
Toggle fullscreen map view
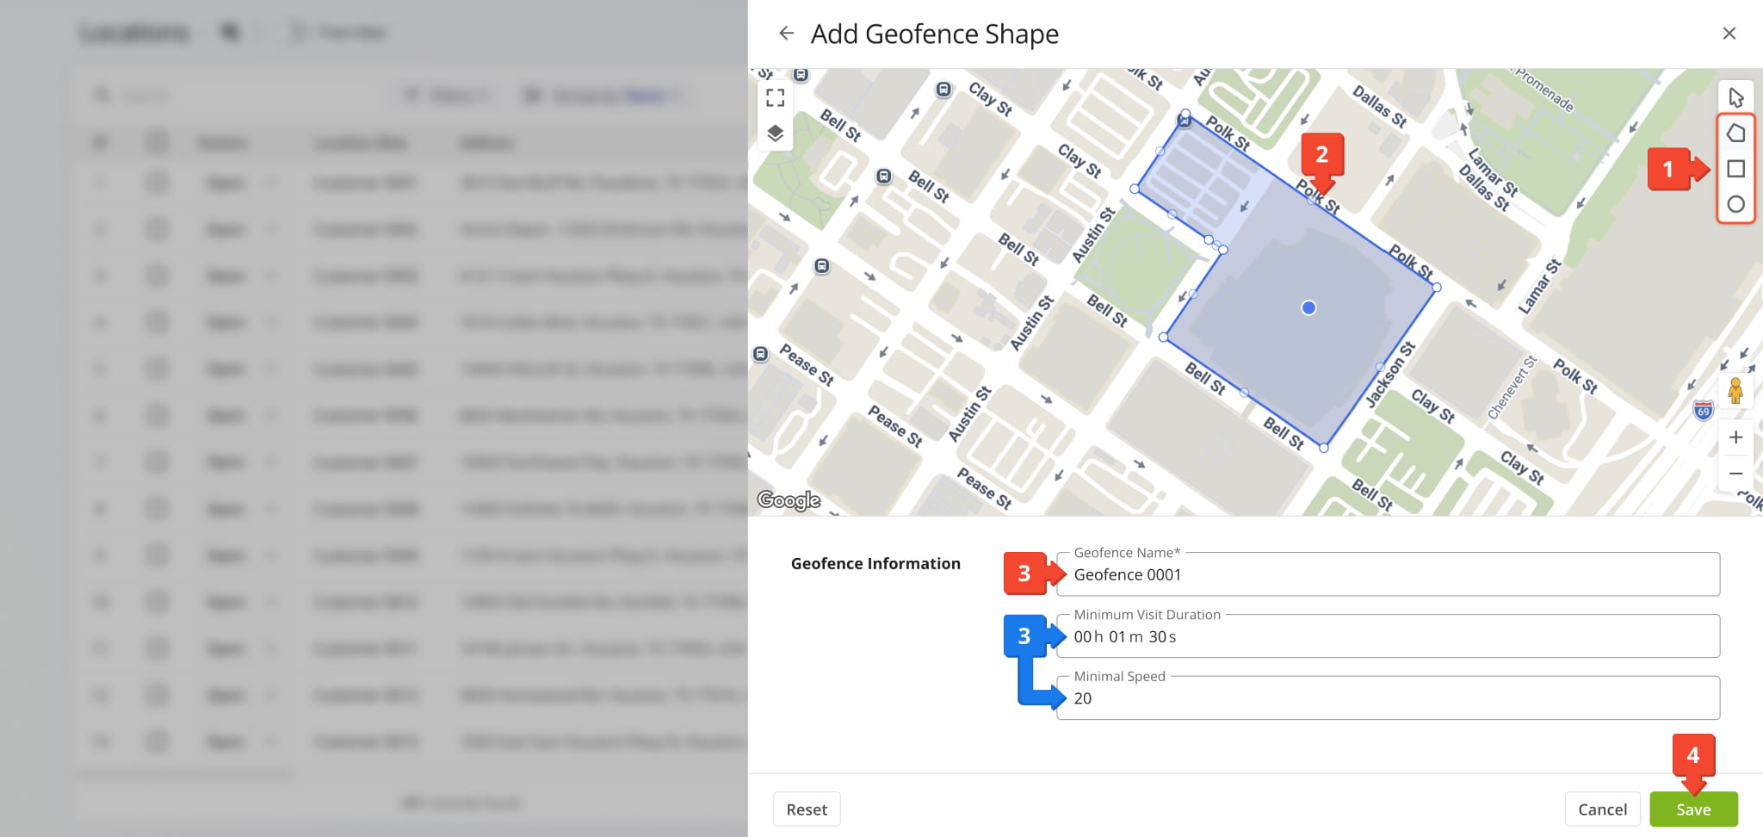pyautogui.click(x=775, y=98)
